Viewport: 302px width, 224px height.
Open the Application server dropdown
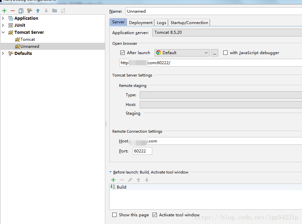[227, 32]
